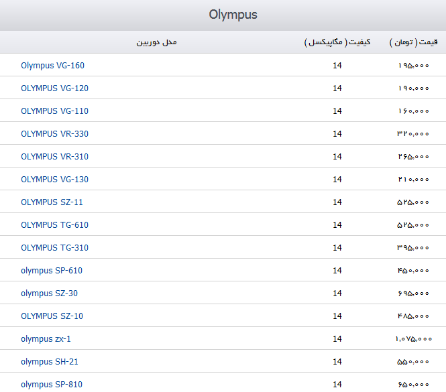Open the Olympus VG-160 camera link
This screenshot has height=392, width=446.
[52, 66]
